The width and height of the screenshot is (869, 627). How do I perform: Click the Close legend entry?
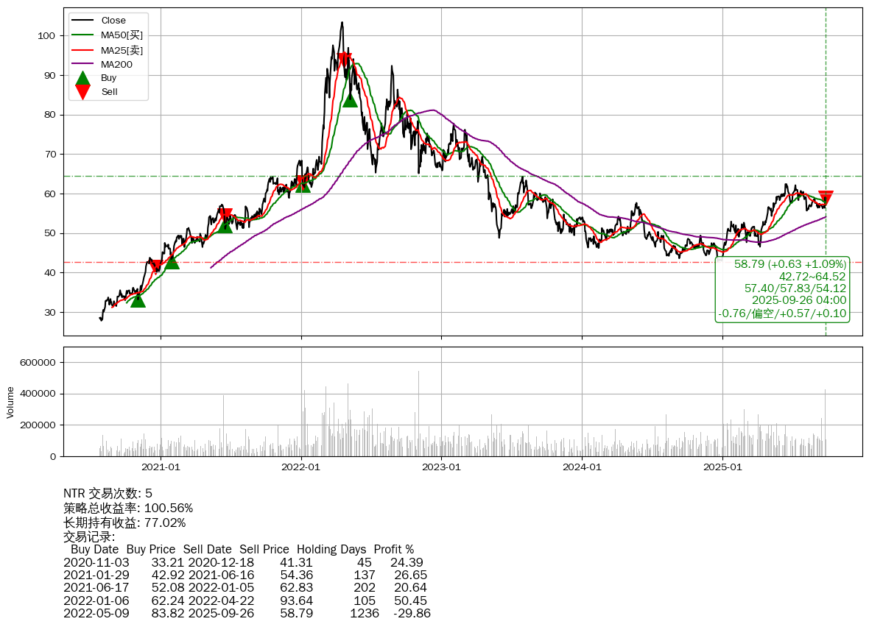tap(113, 21)
